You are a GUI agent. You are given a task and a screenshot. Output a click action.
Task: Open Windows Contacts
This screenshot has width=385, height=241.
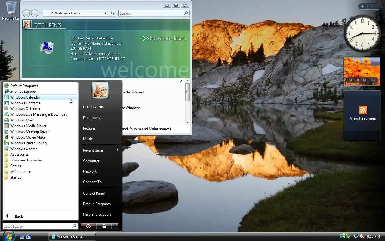coord(40,103)
